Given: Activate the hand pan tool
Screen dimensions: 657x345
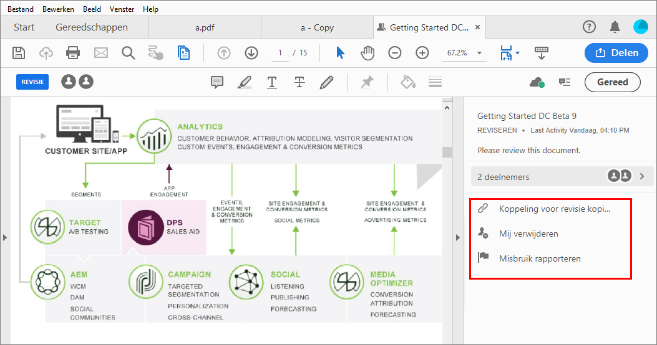Looking at the screenshot, I should (x=367, y=53).
